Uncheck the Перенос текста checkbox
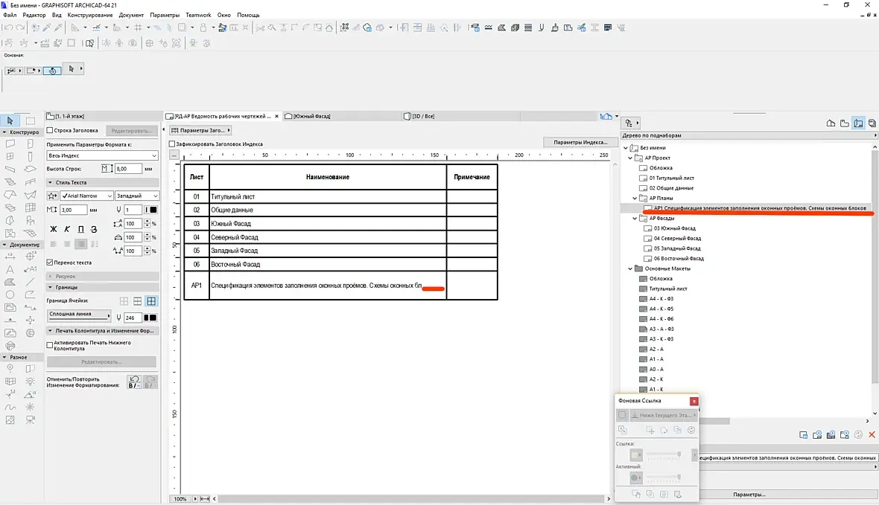 (50, 263)
